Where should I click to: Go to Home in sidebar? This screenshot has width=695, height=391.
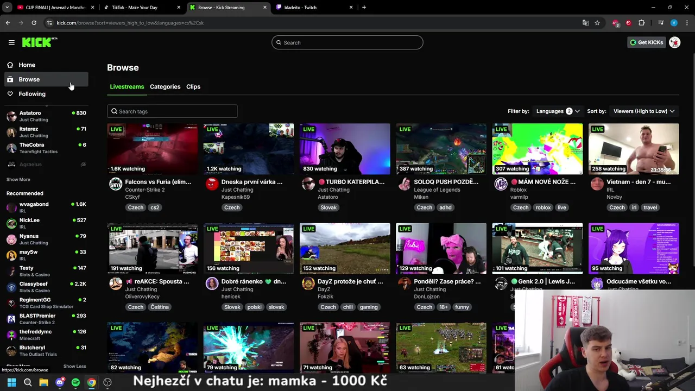tap(47, 65)
